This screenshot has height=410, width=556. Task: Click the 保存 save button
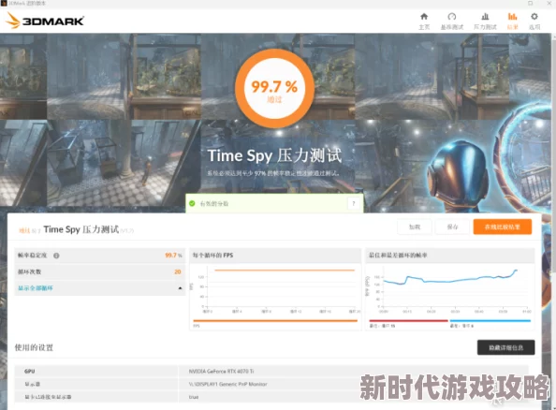(452, 227)
